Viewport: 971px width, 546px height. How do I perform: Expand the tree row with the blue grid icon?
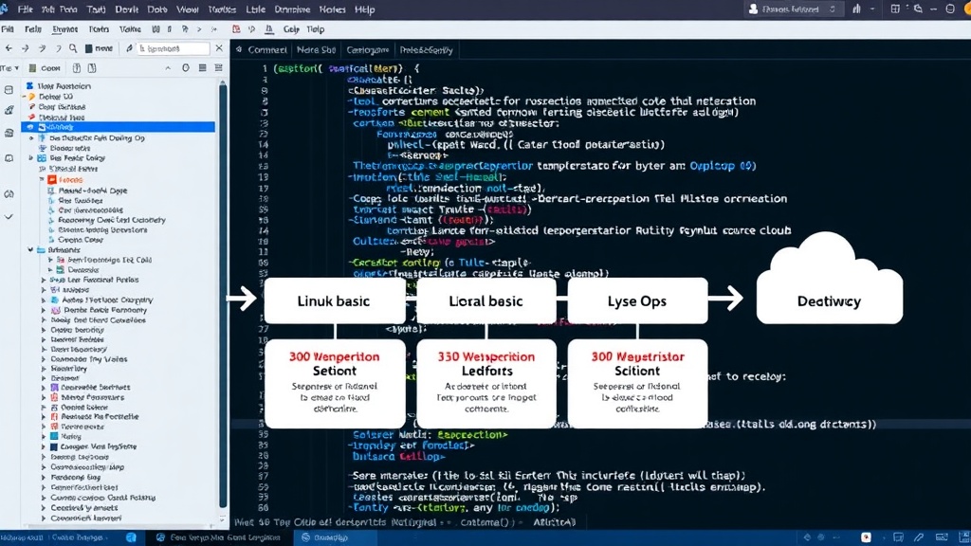31,158
